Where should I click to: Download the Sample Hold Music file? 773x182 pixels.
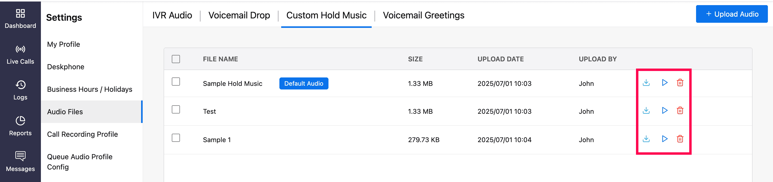pyautogui.click(x=646, y=83)
